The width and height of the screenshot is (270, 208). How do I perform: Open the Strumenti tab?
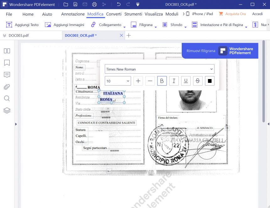(x=133, y=14)
